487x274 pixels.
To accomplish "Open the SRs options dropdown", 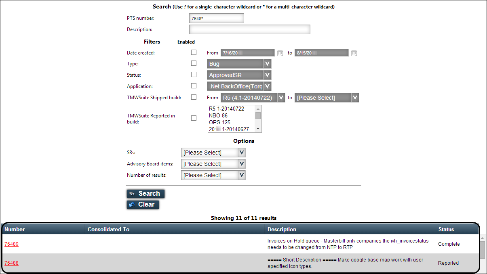I will [213, 153].
